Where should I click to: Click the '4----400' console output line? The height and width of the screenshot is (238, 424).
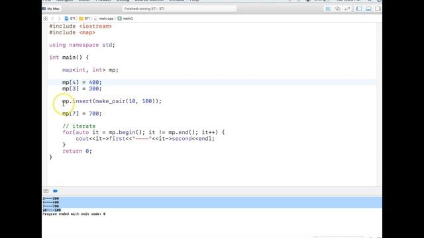pos(50,202)
